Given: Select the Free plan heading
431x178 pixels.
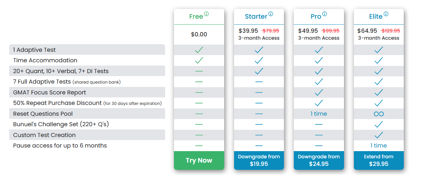Looking at the screenshot, I should coord(196,16).
